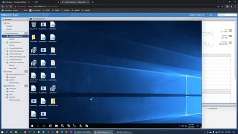Viewport: 238px width, 134px height.
Task: Open the Help dropdown in ESXi header
Action: pos(211,15)
